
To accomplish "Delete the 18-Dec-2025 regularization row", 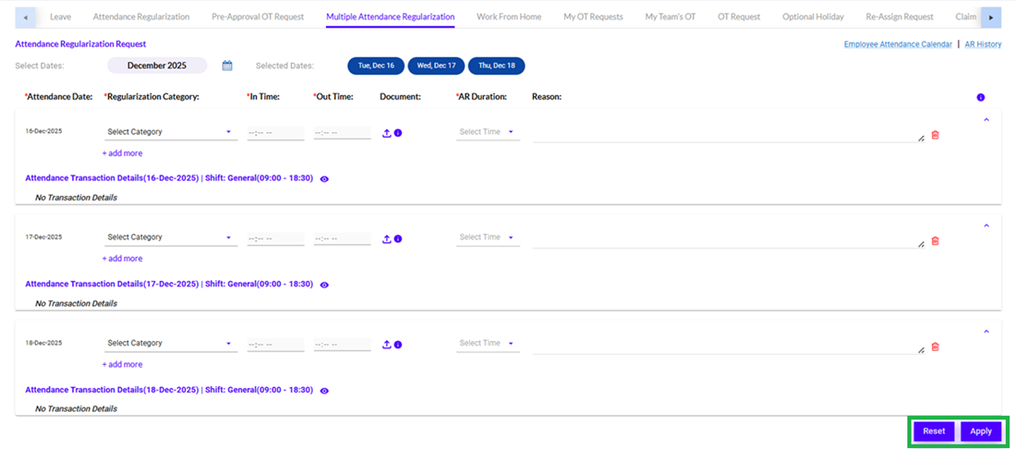I will [935, 346].
